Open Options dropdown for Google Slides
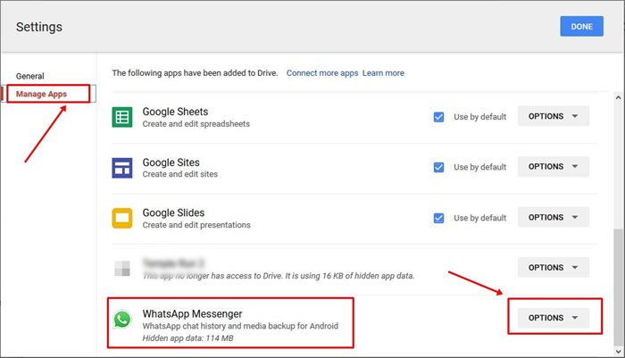The height and width of the screenshot is (358, 625). [x=554, y=217]
